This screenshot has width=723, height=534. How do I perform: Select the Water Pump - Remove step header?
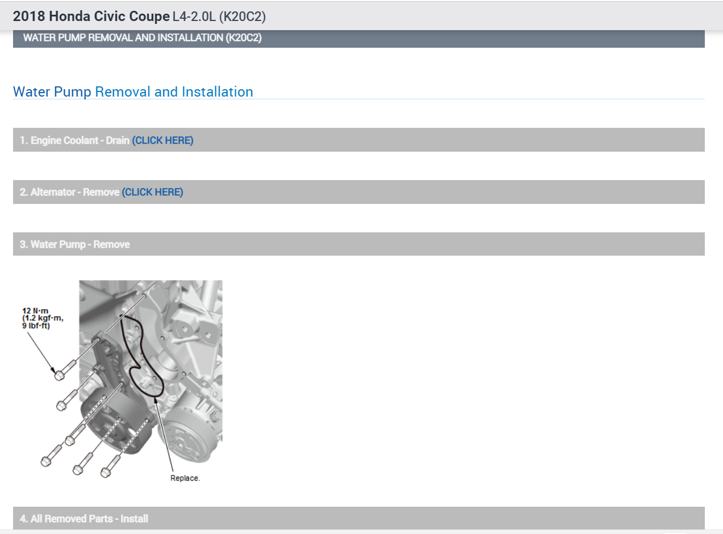(x=359, y=244)
